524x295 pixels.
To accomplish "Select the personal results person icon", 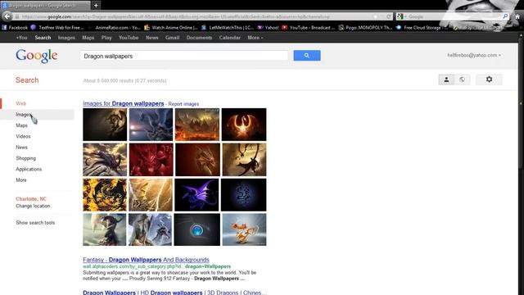I will point(446,79).
